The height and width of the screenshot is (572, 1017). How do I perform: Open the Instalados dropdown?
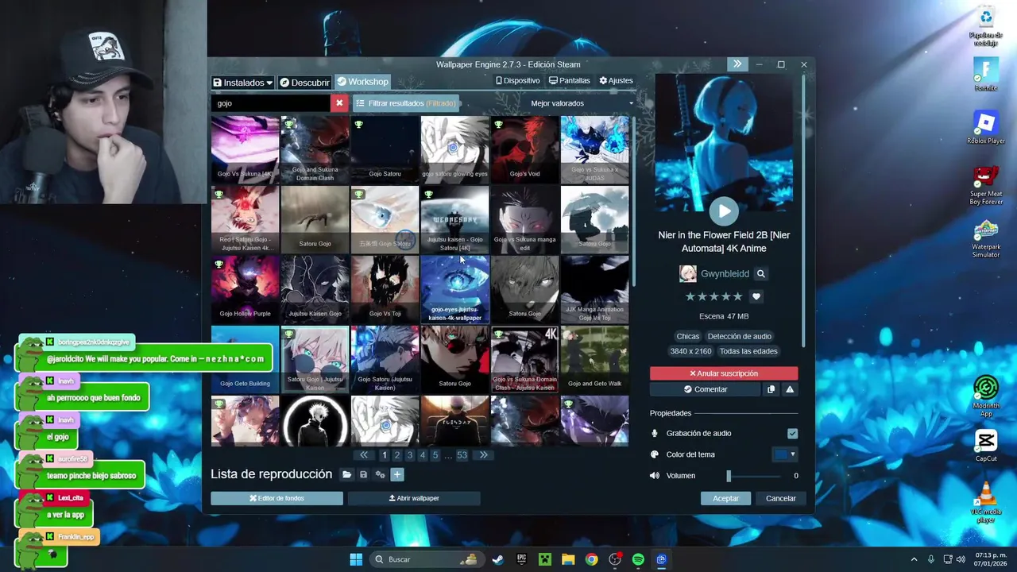tap(242, 82)
